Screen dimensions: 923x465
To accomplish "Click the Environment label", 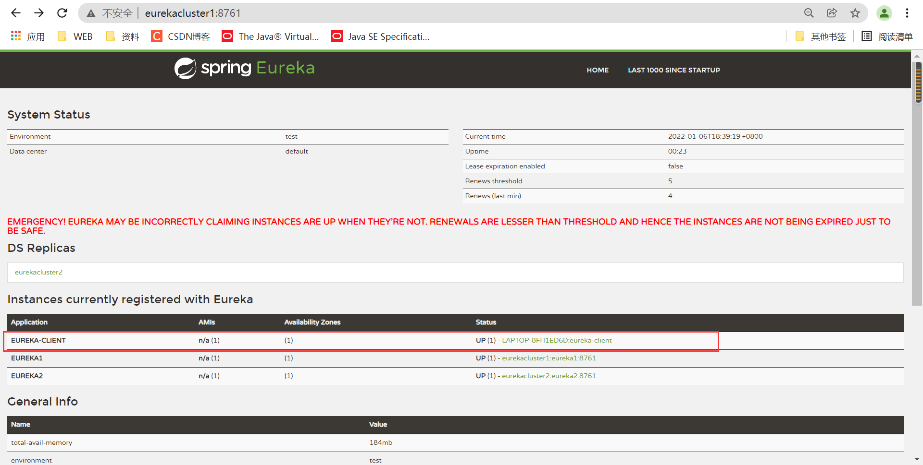I will (30, 136).
